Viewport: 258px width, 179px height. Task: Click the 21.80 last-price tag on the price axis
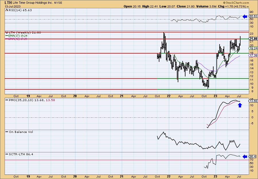(253, 39)
